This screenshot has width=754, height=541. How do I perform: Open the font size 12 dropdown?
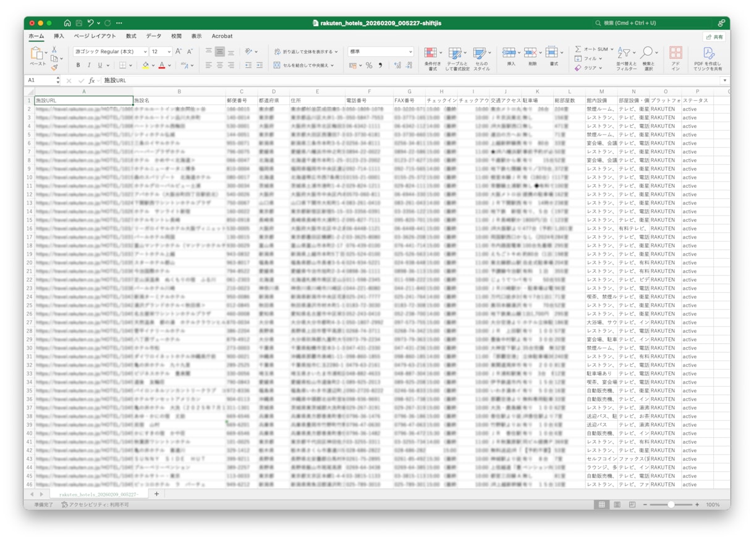169,52
